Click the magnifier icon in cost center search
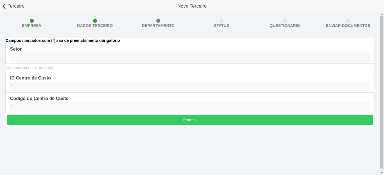 (9, 68)
